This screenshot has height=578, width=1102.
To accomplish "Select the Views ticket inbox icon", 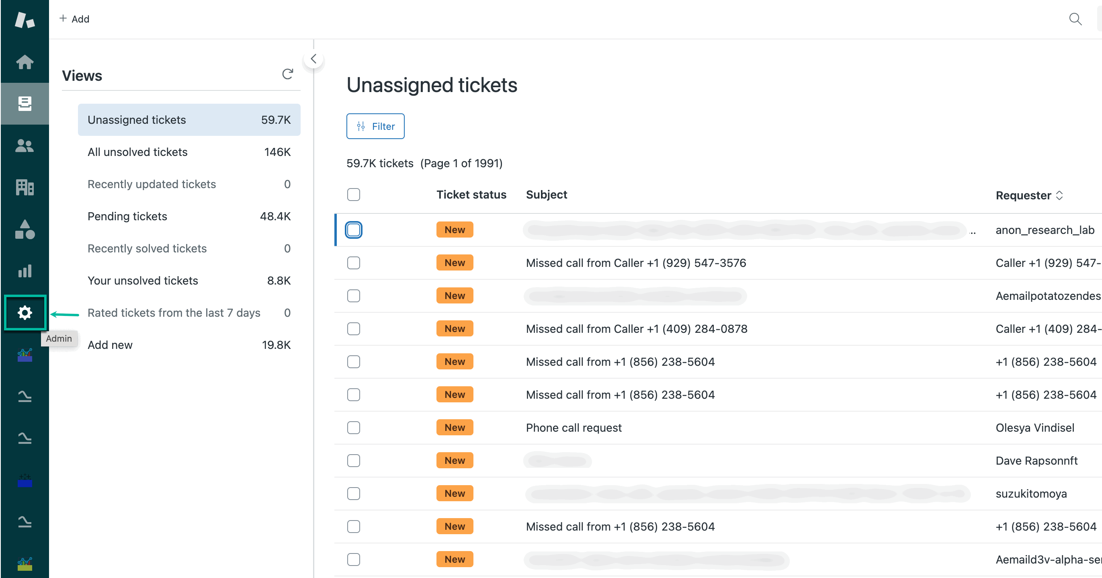I will 25,103.
